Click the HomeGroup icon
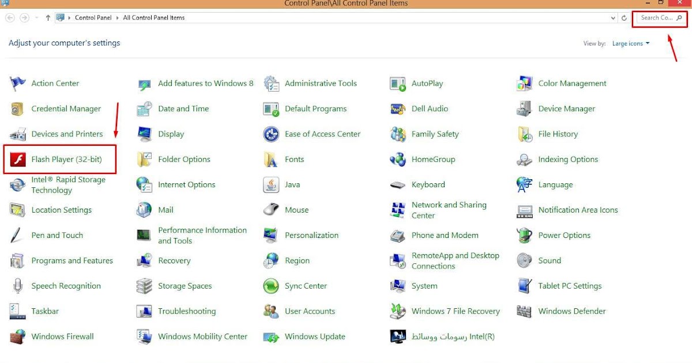 [398, 160]
